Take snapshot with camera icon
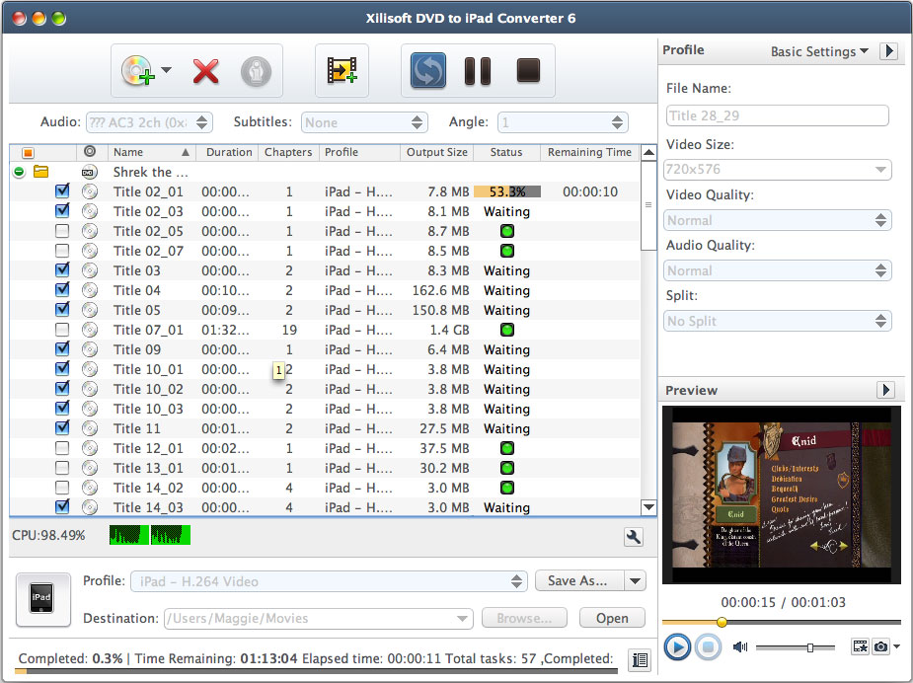 coord(877,647)
